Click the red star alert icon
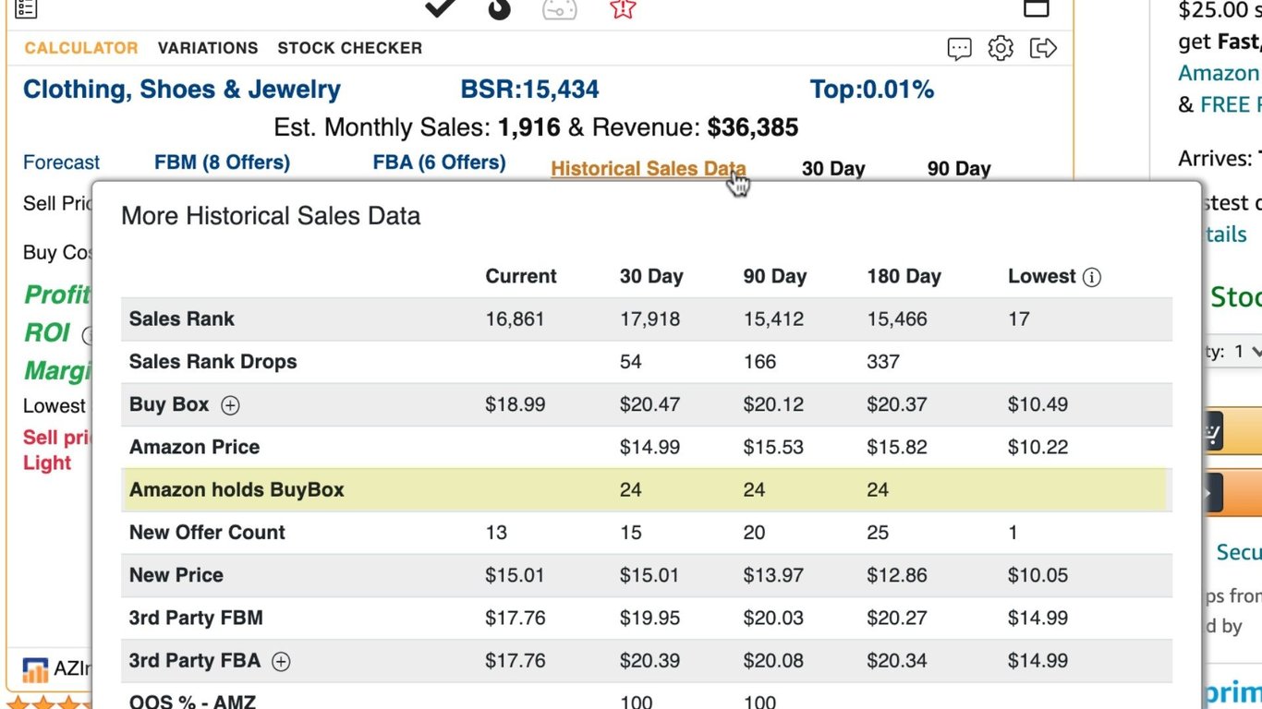The height and width of the screenshot is (709, 1262). tap(623, 9)
